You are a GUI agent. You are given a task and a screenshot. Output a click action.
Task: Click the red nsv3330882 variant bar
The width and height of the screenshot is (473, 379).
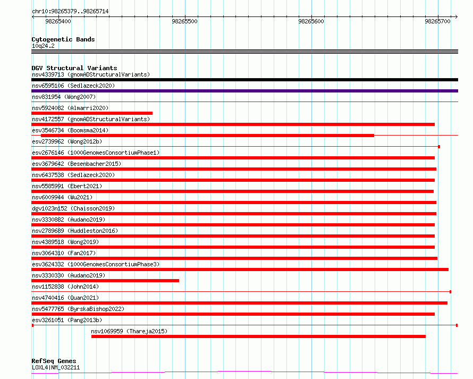click(233, 225)
